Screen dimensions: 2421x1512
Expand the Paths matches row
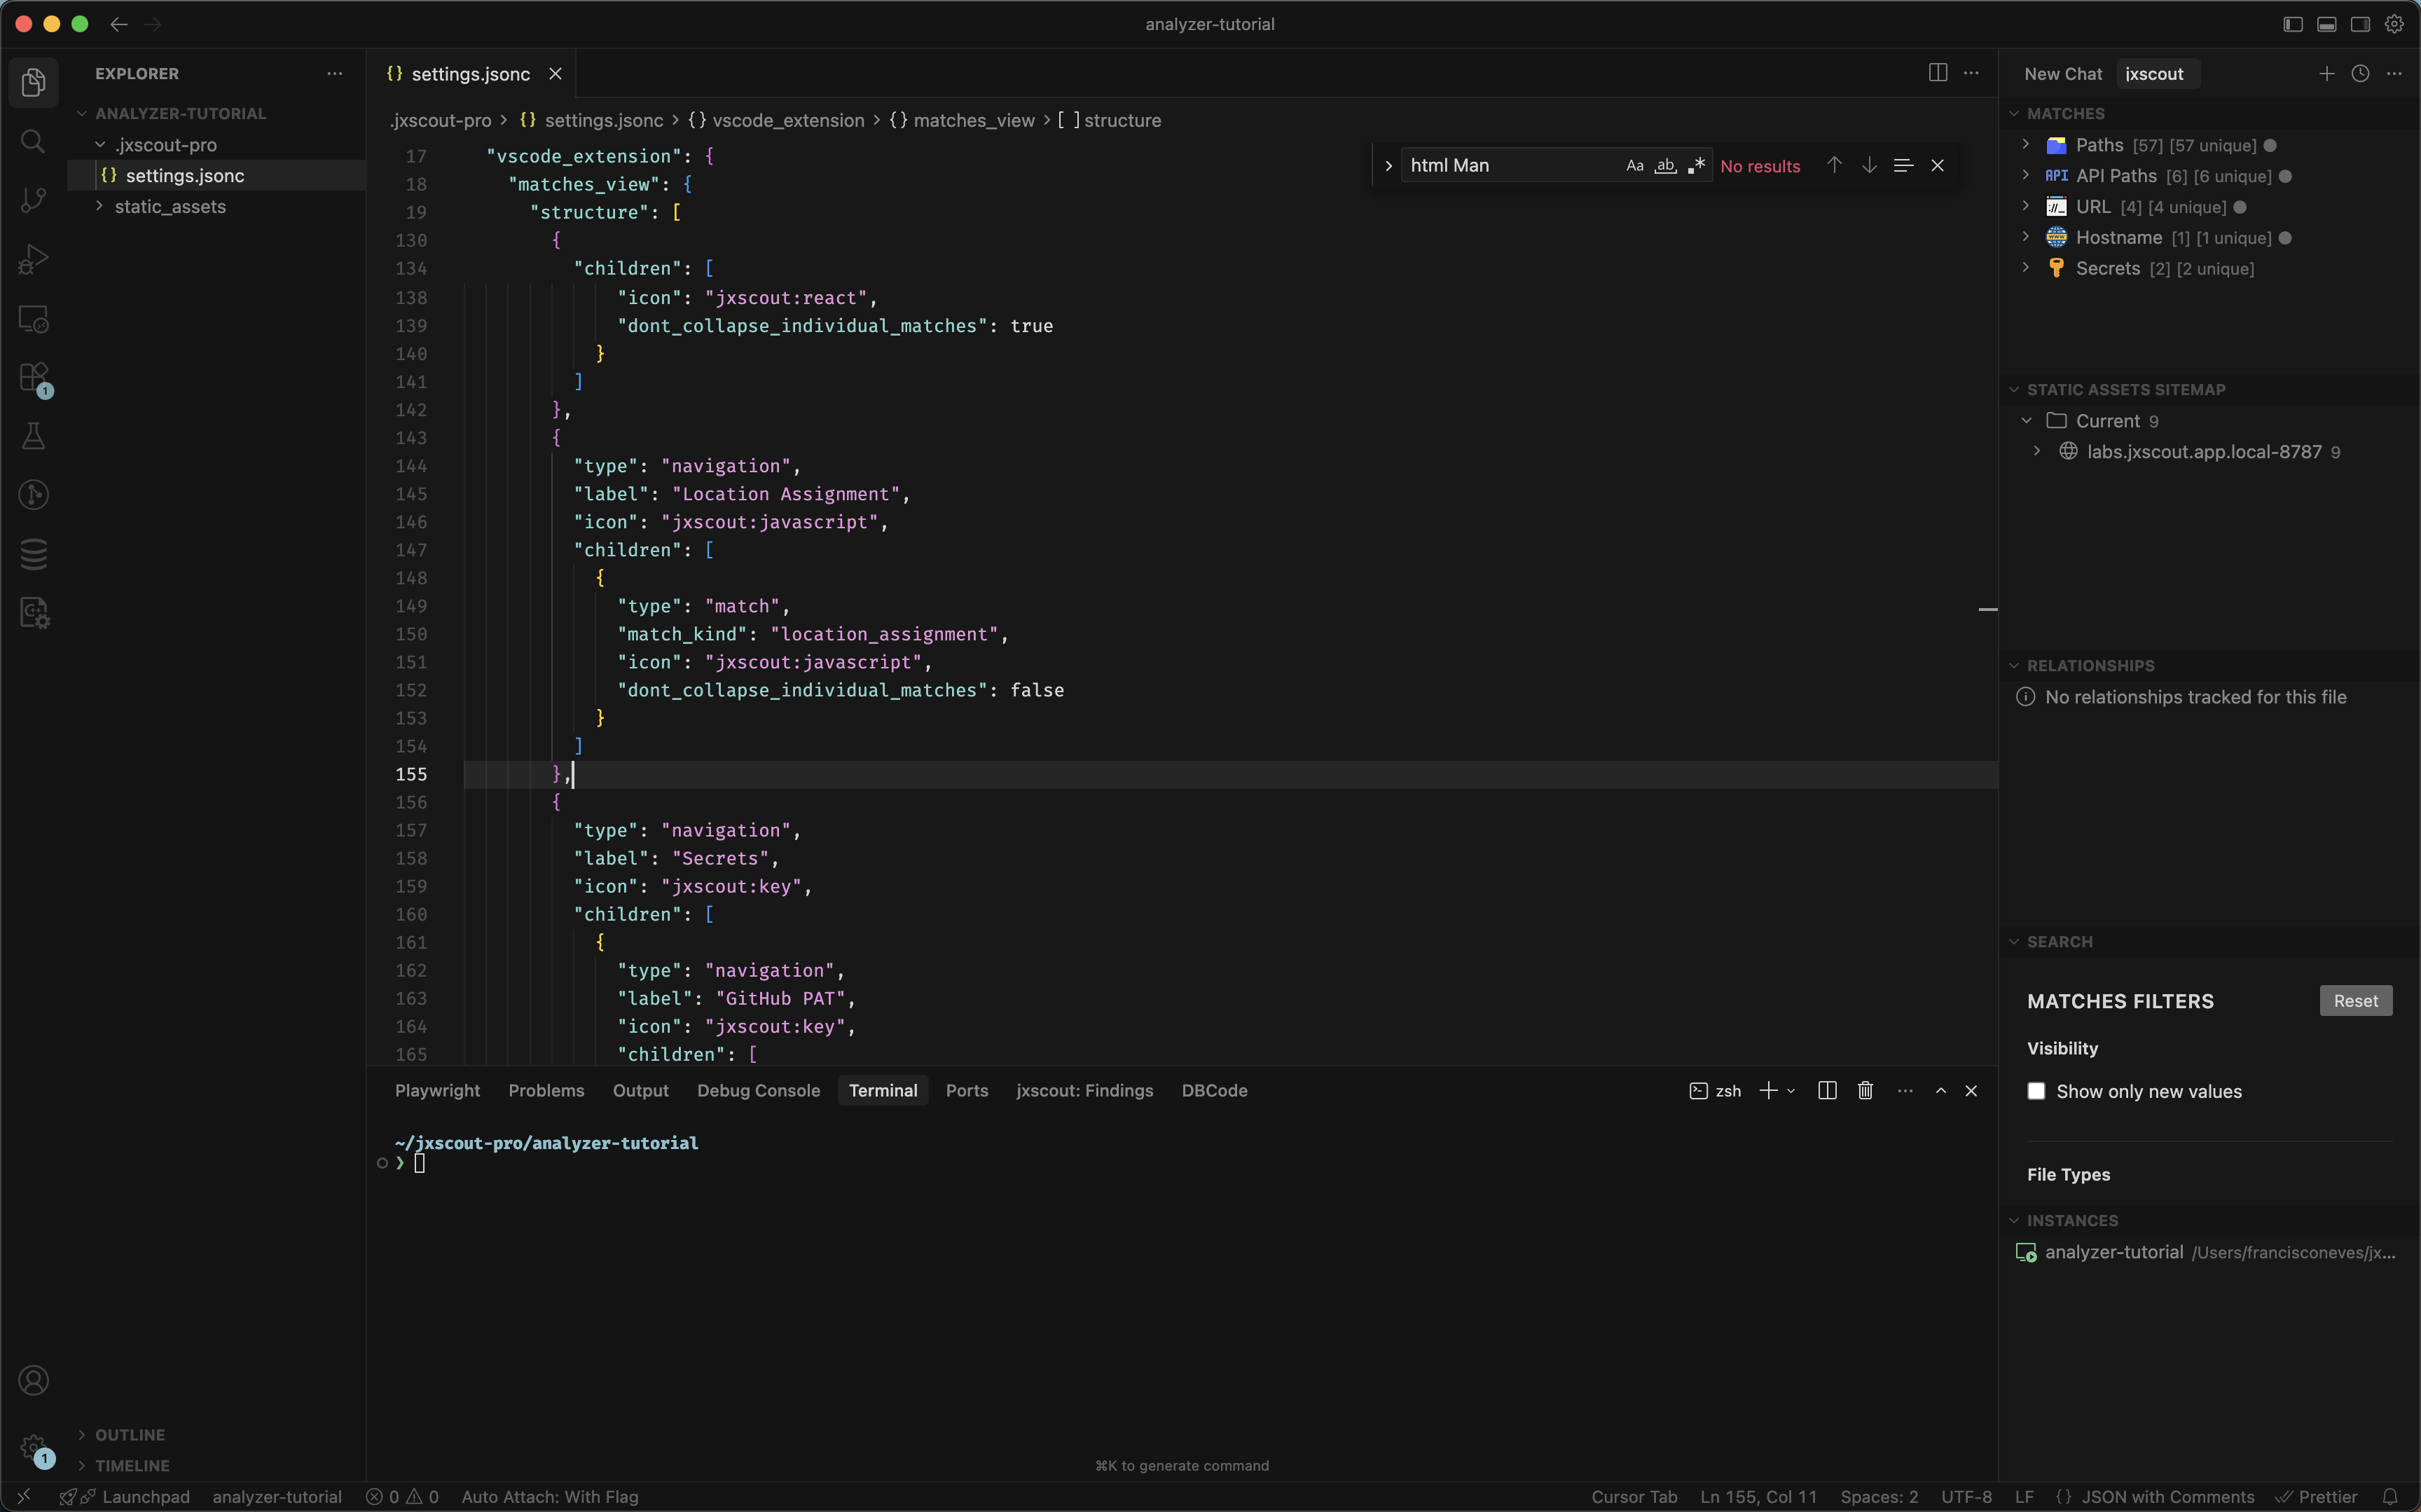pos(2026,145)
